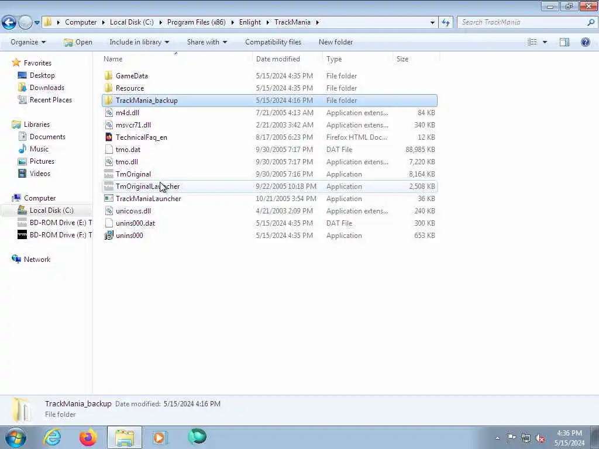Select the TrackManiaLauncher application icon
This screenshot has width=599, height=449.
[109, 199]
